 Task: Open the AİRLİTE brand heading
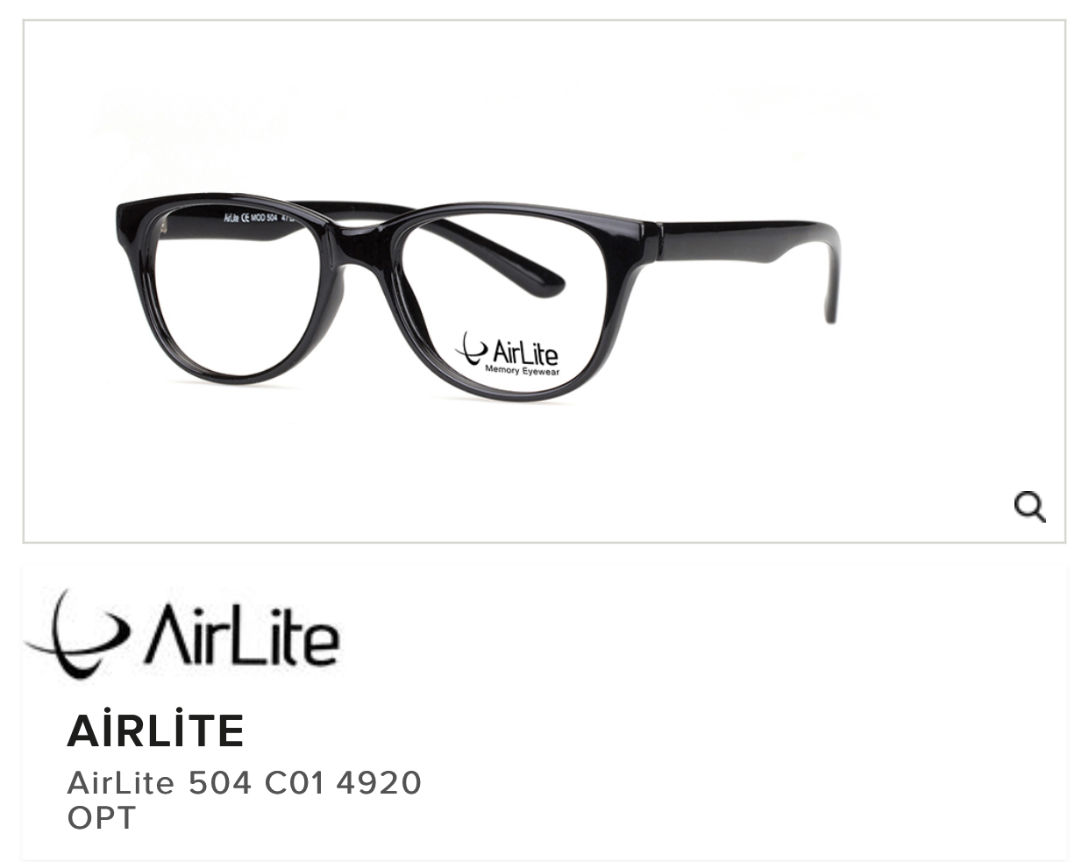tap(155, 730)
